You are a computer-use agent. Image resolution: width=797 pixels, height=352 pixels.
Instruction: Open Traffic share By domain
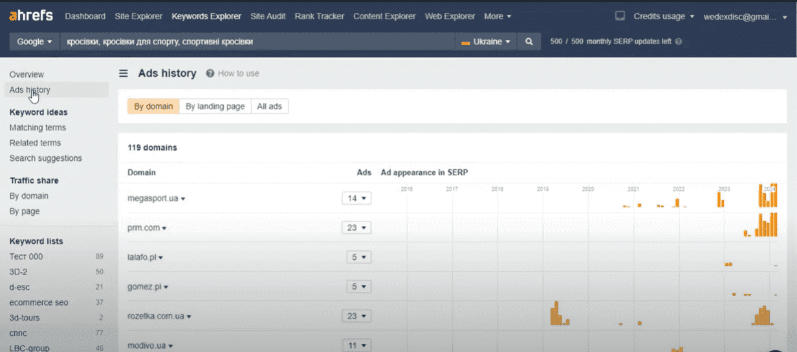(28, 196)
